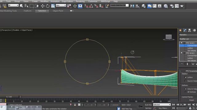
Task: Check the Source Volume checkbox
Action: 186,81
